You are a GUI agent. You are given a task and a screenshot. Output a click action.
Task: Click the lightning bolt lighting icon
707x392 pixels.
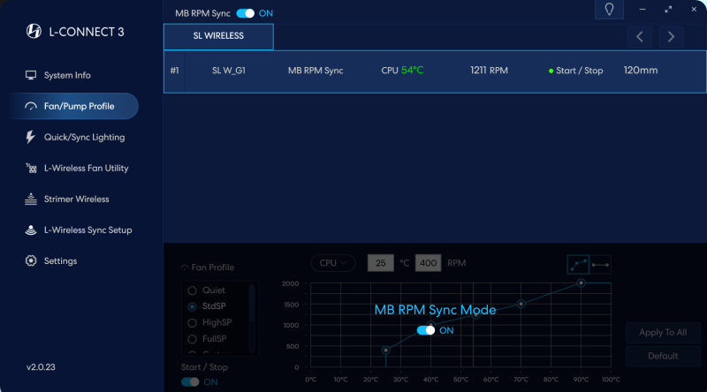[x=30, y=137]
